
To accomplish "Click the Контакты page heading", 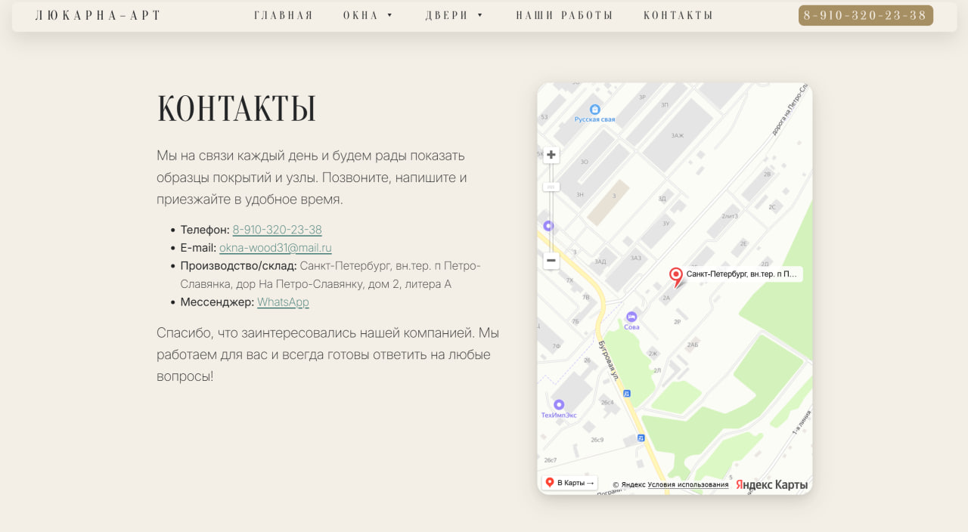I will tap(237, 108).
